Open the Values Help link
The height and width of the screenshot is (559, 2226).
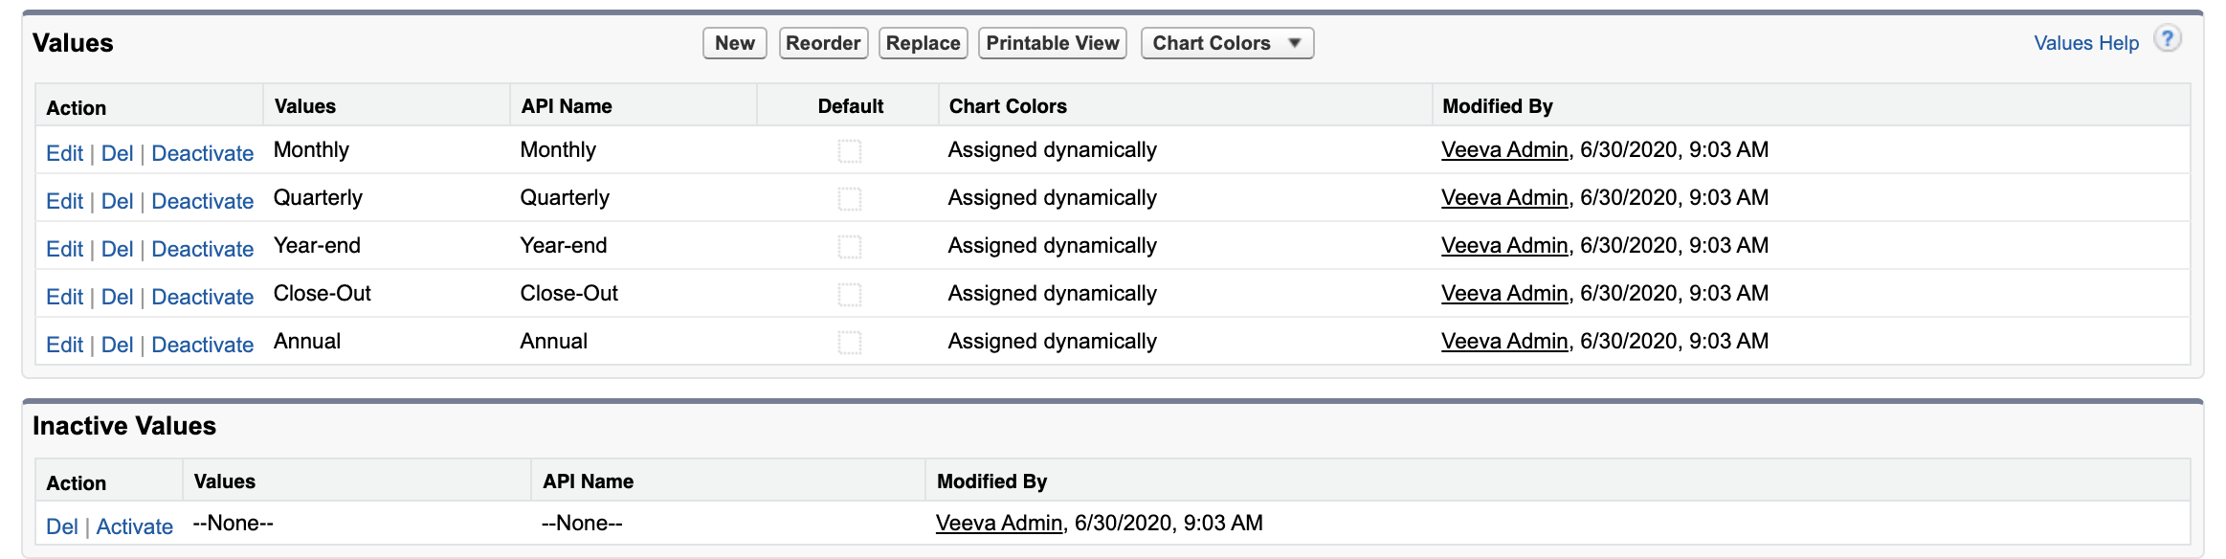(2085, 43)
